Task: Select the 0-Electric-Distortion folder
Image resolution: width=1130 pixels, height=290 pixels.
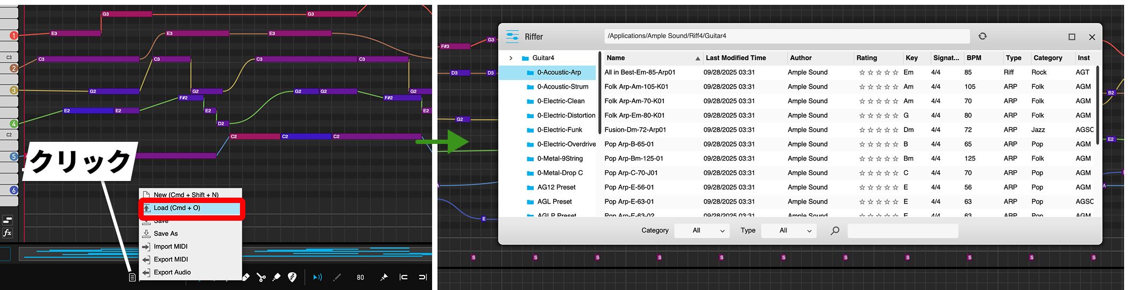Action: point(548,115)
